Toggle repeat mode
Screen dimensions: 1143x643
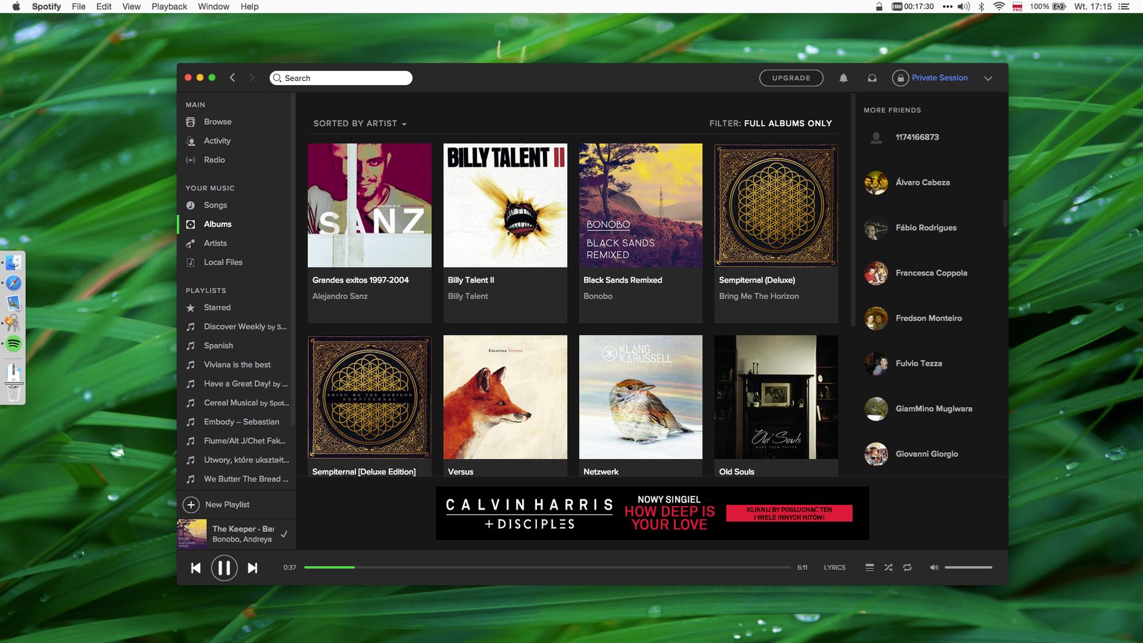pyautogui.click(x=907, y=567)
